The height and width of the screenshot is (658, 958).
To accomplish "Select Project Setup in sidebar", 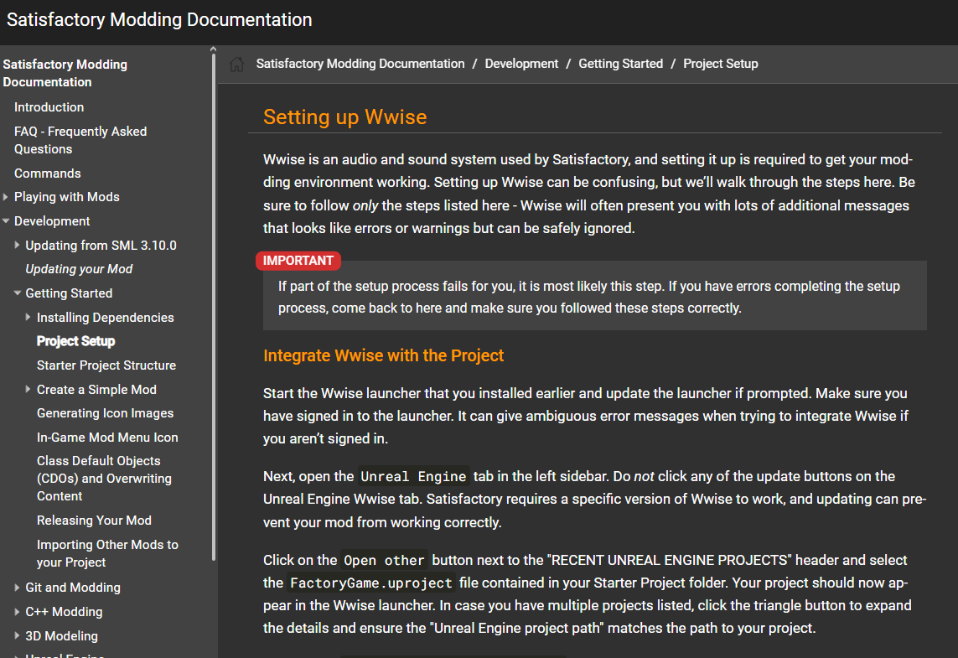I will click(x=75, y=341).
